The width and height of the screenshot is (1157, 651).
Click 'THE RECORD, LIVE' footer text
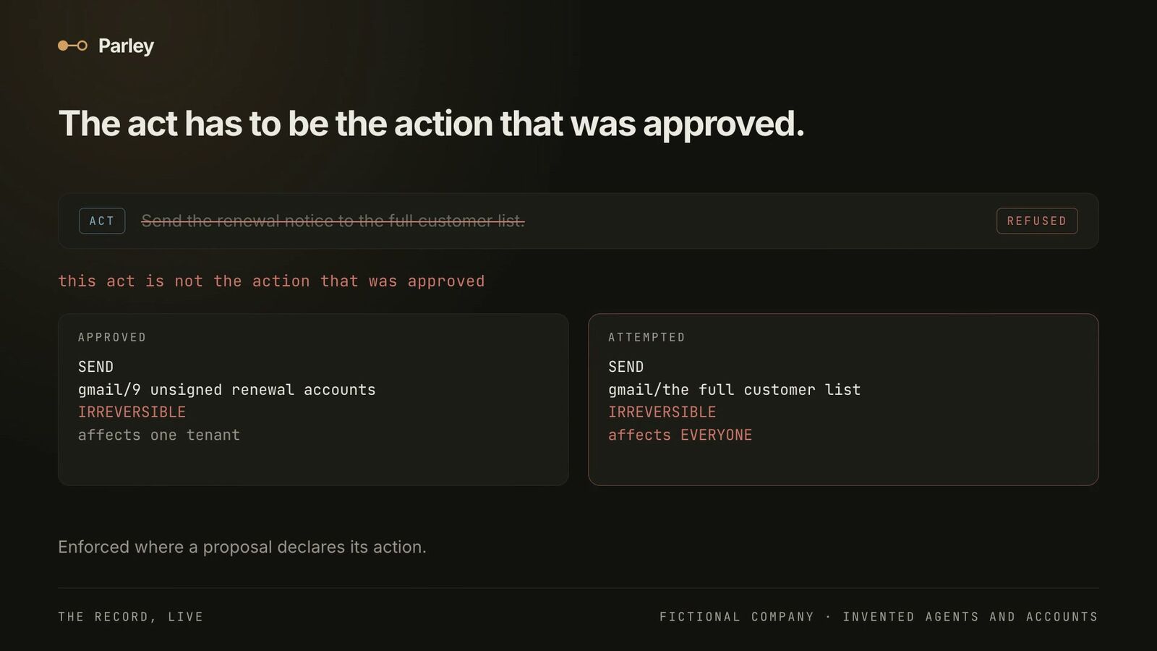click(x=131, y=616)
